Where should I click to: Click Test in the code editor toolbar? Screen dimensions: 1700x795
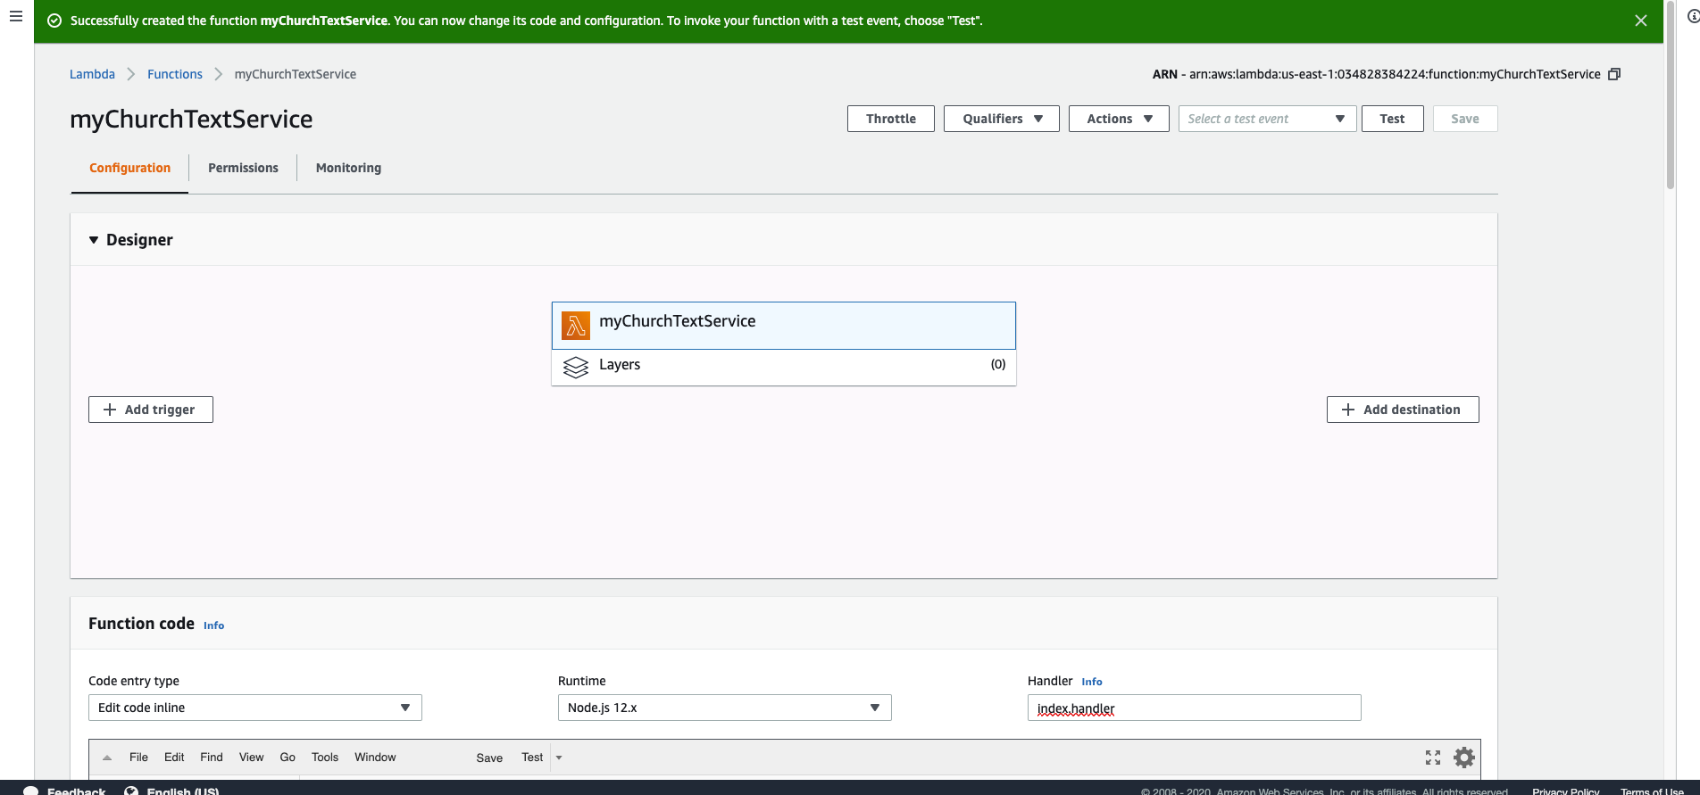pos(532,758)
